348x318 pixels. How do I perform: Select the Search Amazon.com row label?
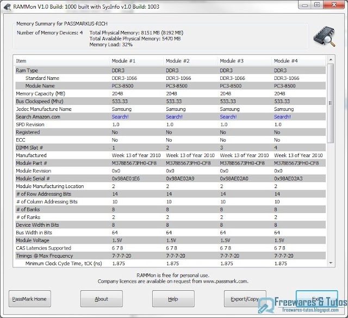(x=38, y=117)
